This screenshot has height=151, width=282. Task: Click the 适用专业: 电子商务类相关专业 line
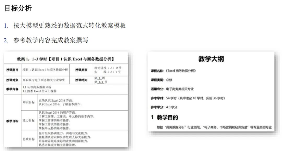[172, 89]
